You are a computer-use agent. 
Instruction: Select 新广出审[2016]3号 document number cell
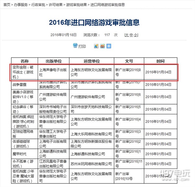[129, 134]
